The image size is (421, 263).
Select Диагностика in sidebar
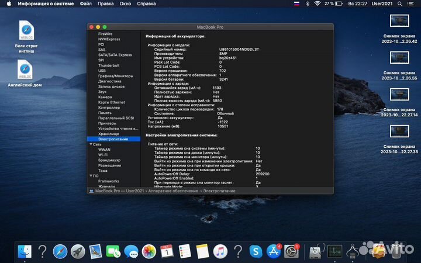(109, 81)
